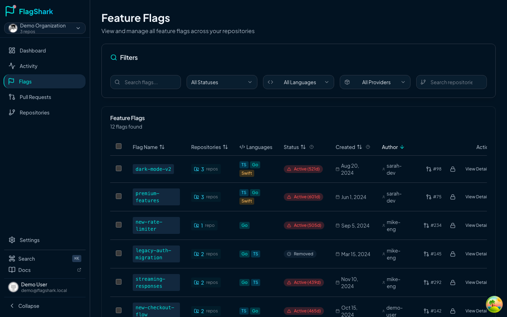Navigate to the Dashboard page
Image resolution: width=507 pixels, height=317 pixels.
coord(32,50)
